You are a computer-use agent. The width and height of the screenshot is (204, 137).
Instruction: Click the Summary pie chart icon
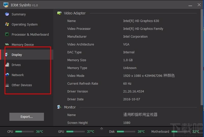coord(7,14)
